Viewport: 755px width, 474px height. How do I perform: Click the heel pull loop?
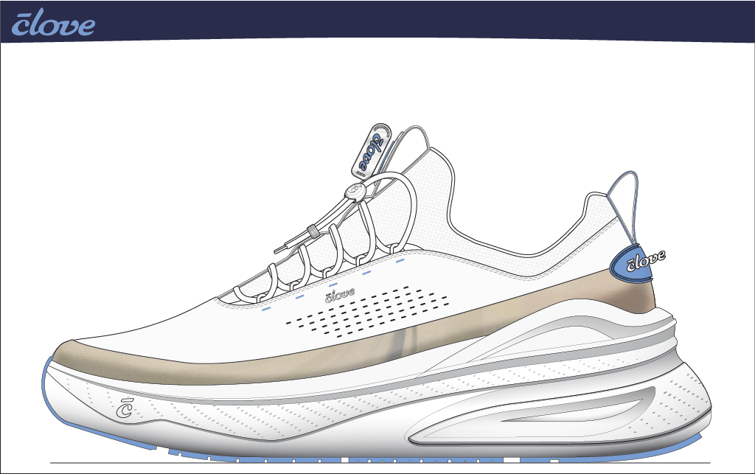pos(624,207)
